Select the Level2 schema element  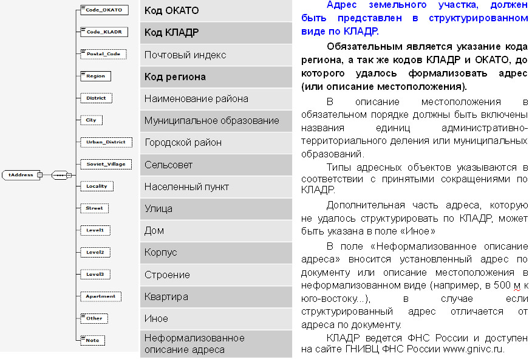[95, 253]
